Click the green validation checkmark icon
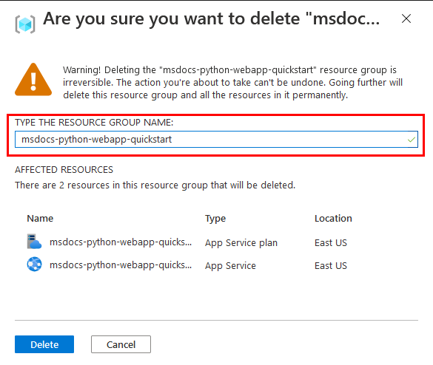The width and height of the screenshot is (433, 365). click(412, 140)
